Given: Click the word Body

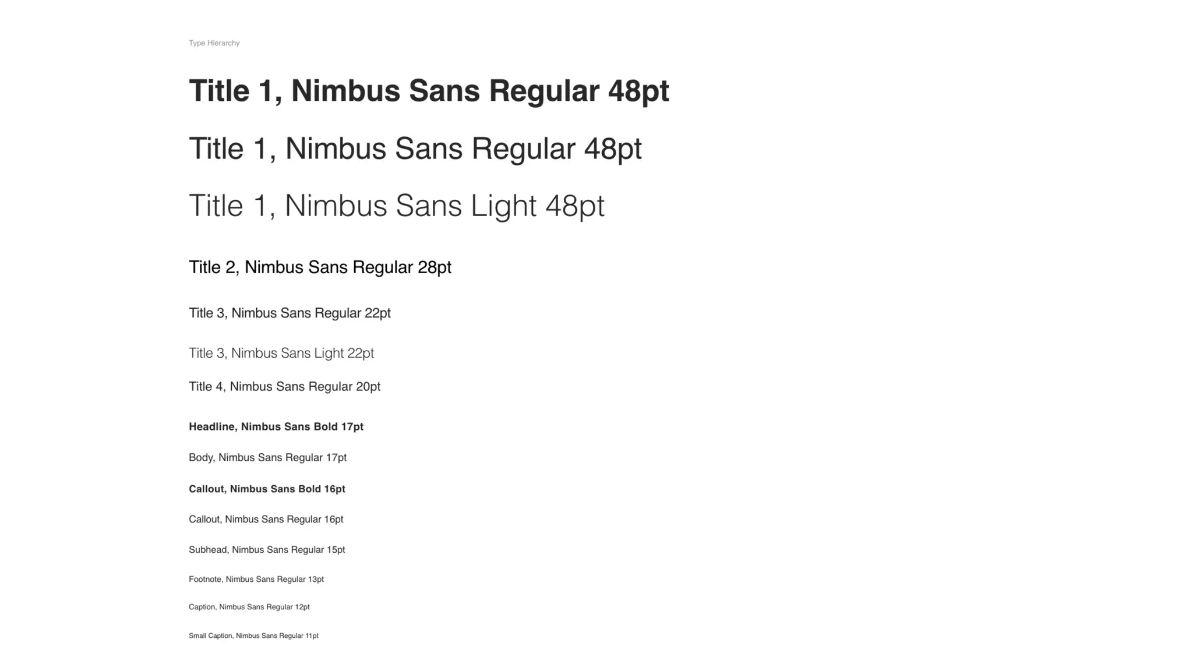Looking at the screenshot, I should coord(202,458).
